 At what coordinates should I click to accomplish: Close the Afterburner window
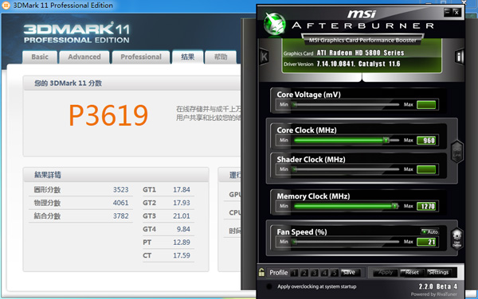point(456,12)
